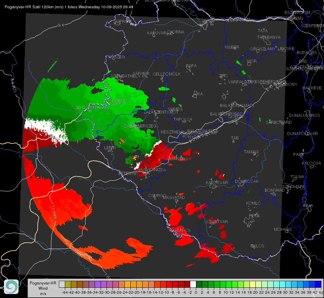324x298 pixels.
Task: Click the MOHACS label
Action: coord(283,229)
